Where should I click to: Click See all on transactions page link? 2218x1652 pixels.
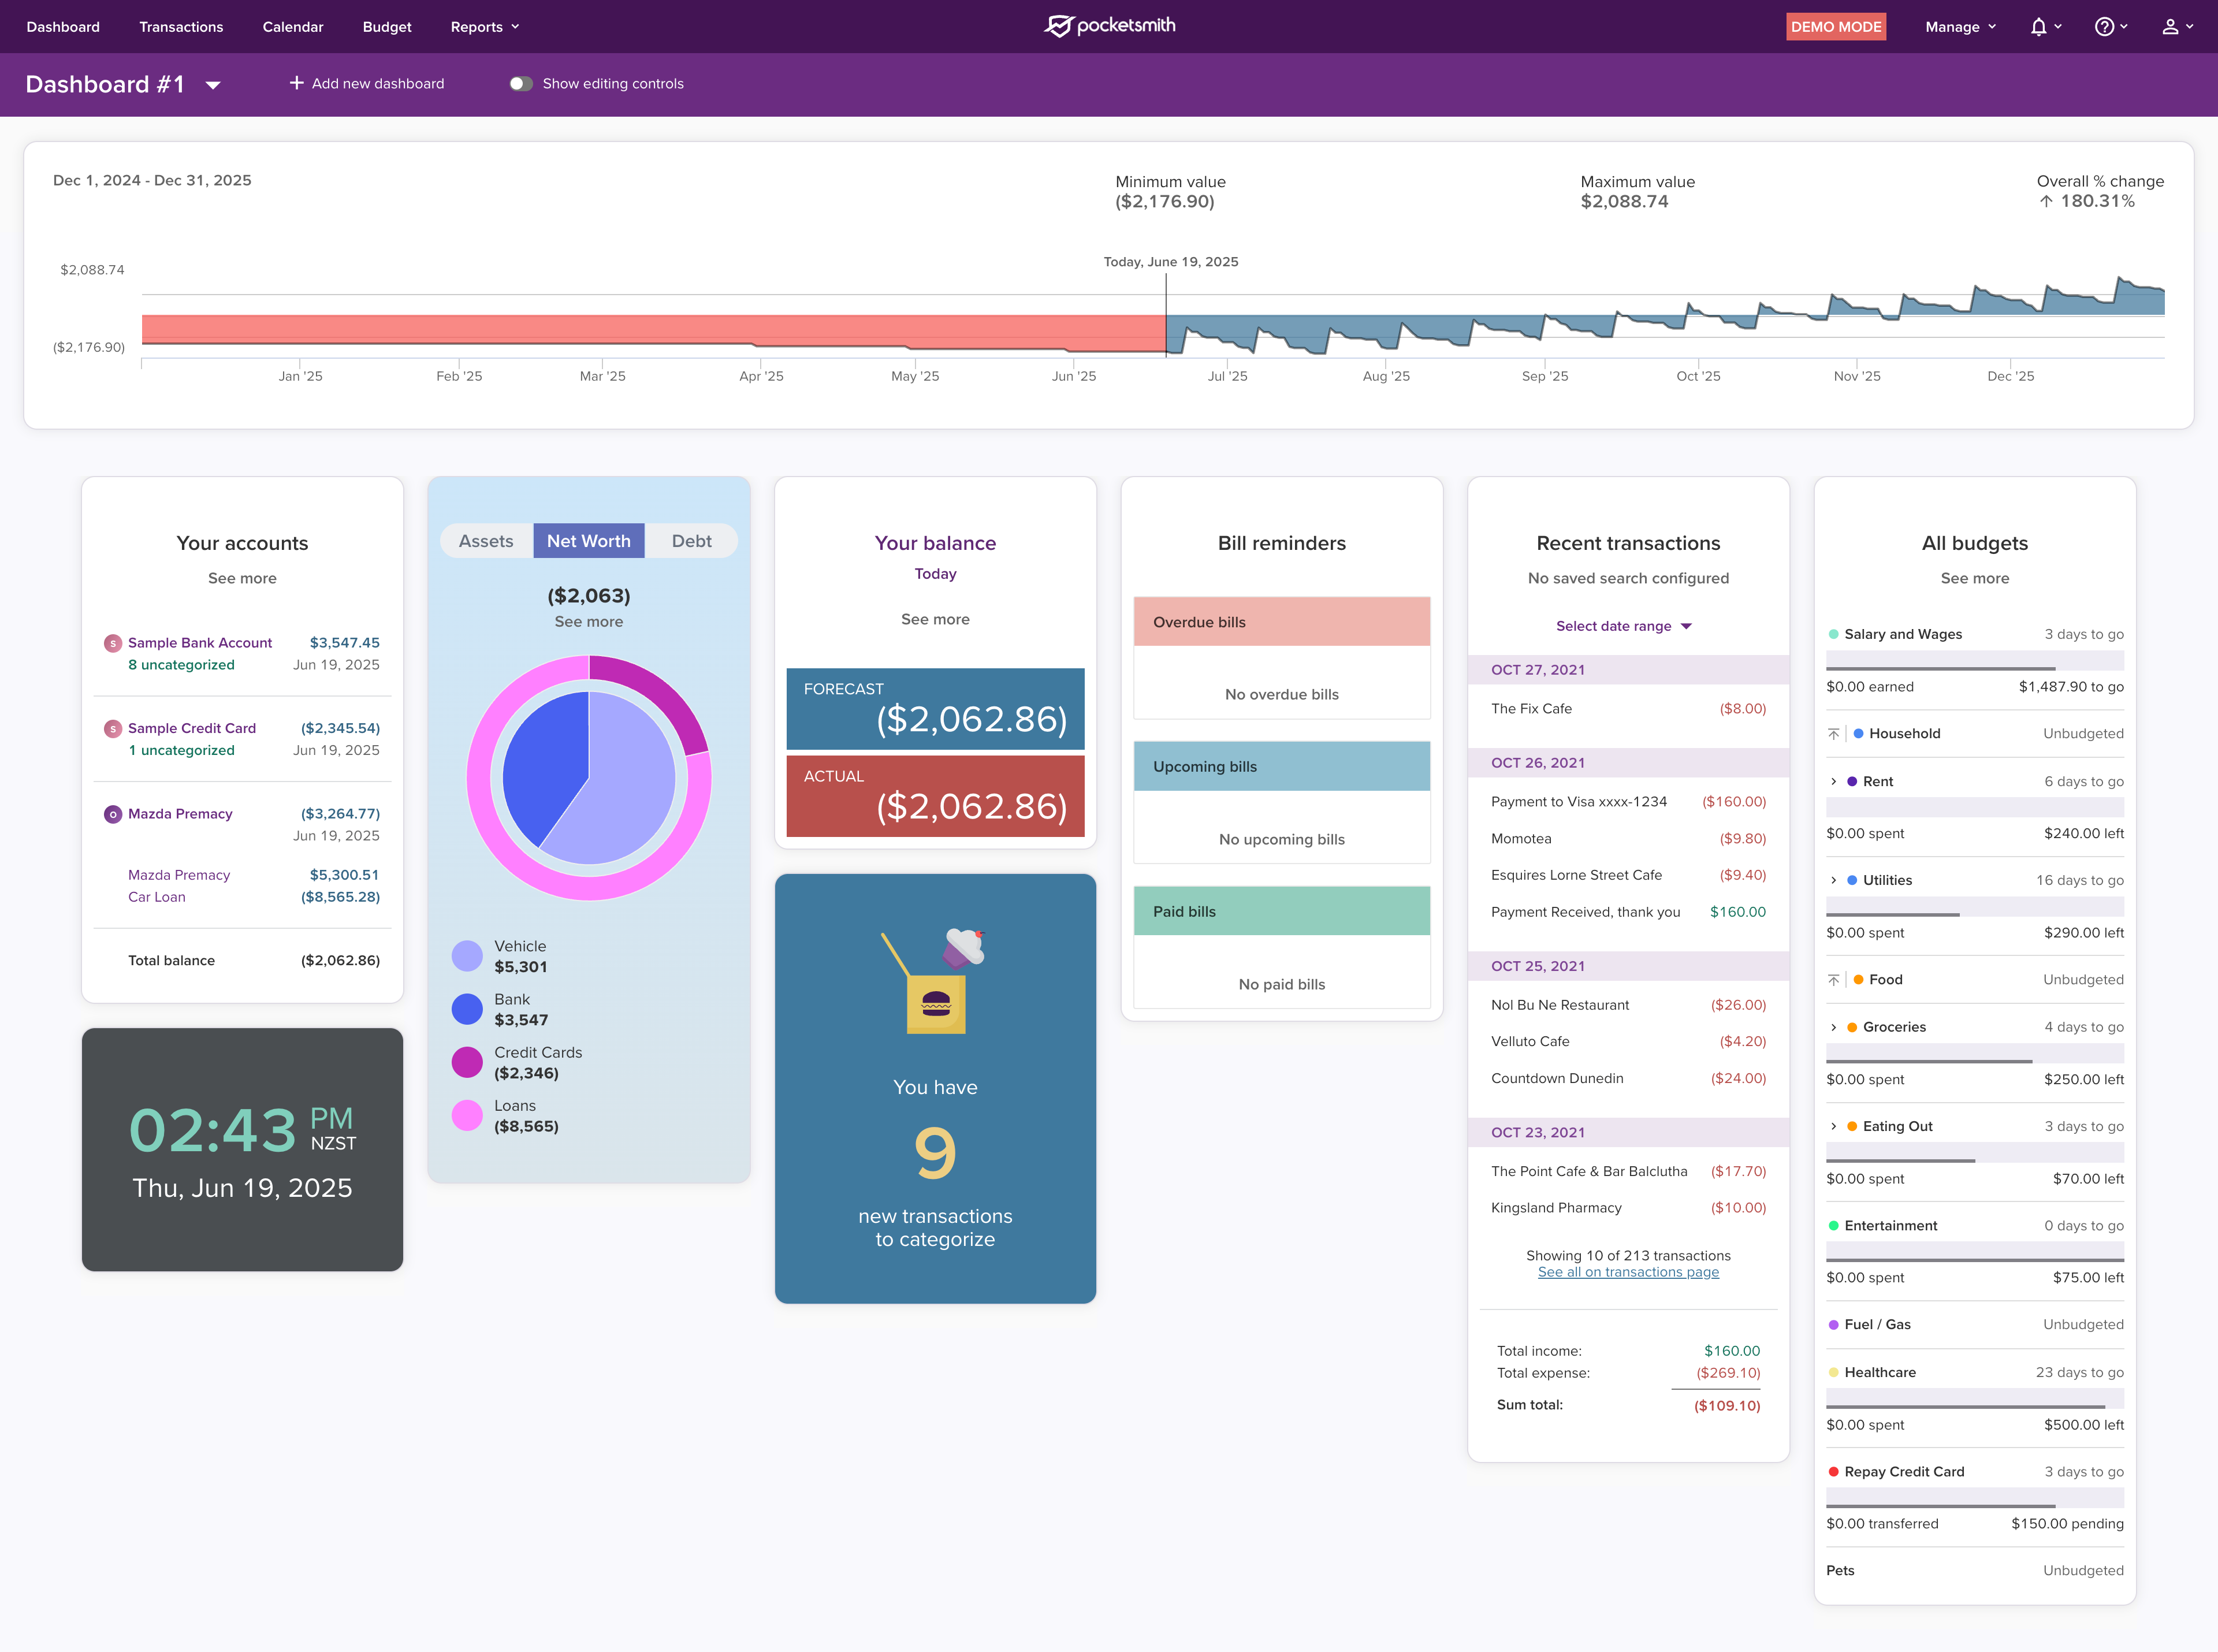(x=1628, y=1272)
